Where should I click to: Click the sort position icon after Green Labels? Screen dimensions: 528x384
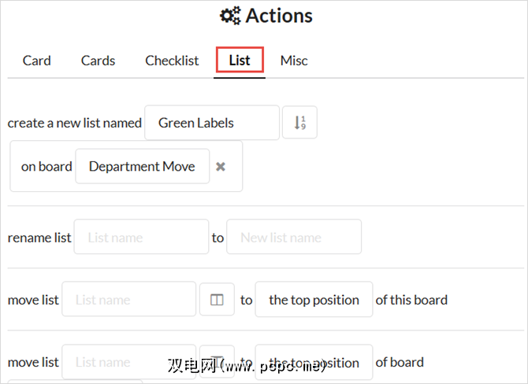[299, 123]
